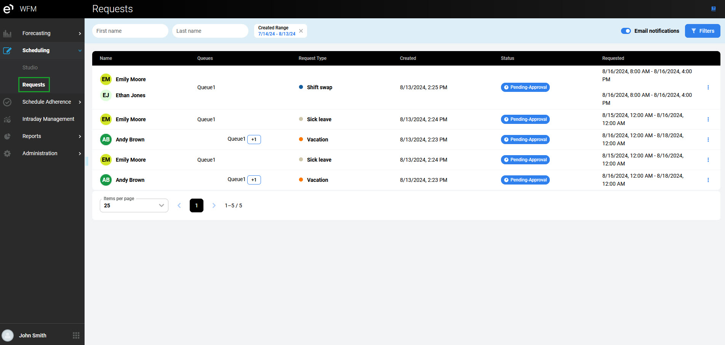This screenshot has height=345, width=725.
Task: Click the +1 queue badge for first Andy Brown
Action: click(x=254, y=140)
